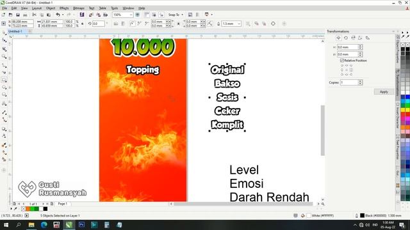Viewport: 410px width, 230px height.
Task: Click the Search content icon in toolbar
Action: tap(82, 15)
